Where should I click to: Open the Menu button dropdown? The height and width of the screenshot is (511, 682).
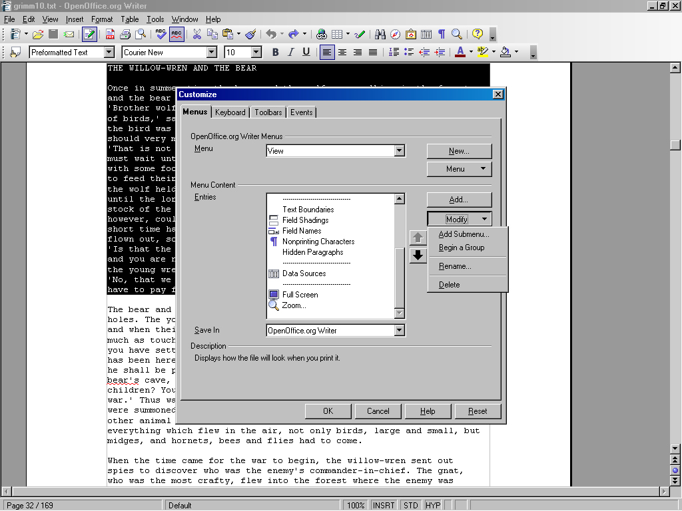coord(460,169)
